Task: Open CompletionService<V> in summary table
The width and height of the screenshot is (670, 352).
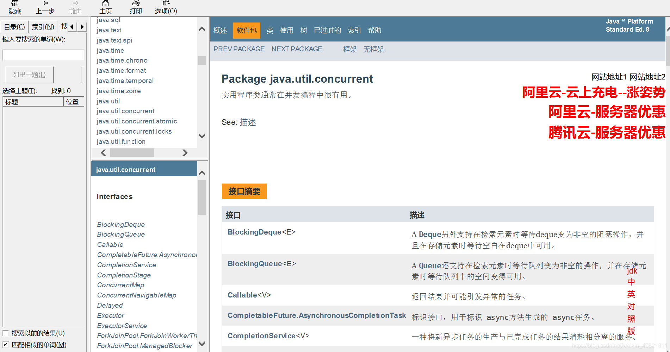Action: [268, 336]
